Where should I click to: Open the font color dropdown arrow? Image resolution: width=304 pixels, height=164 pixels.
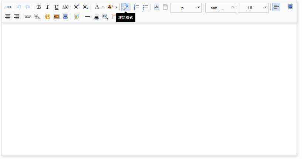pos(103,7)
